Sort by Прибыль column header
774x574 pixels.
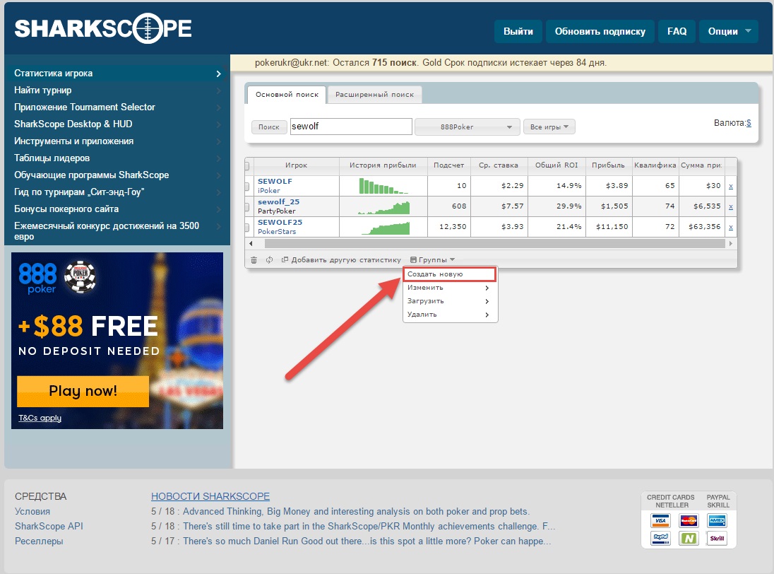tap(608, 165)
